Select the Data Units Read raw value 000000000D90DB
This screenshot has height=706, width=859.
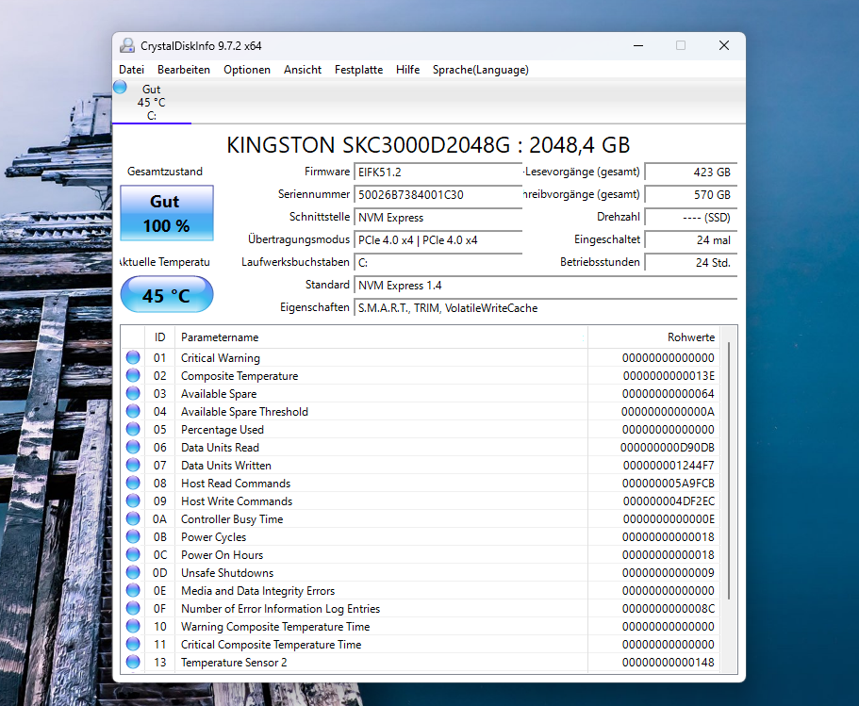click(x=668, y=448)
